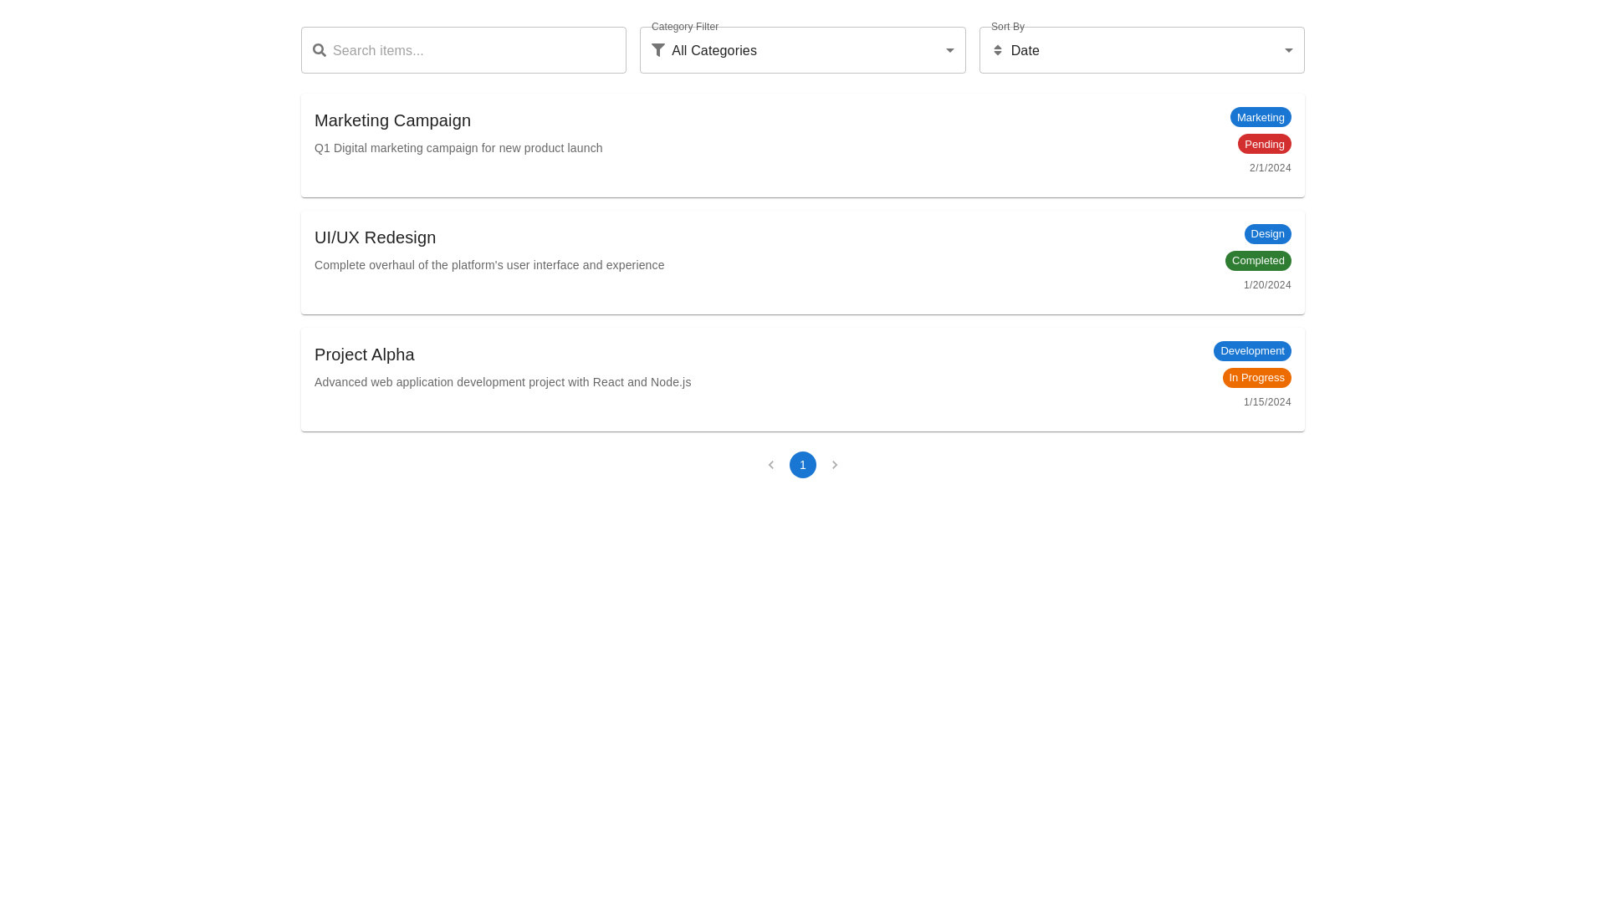Screen dimensions: 1606x903
Task: Expand the Category Filter arrow
Action: point(949,50)
